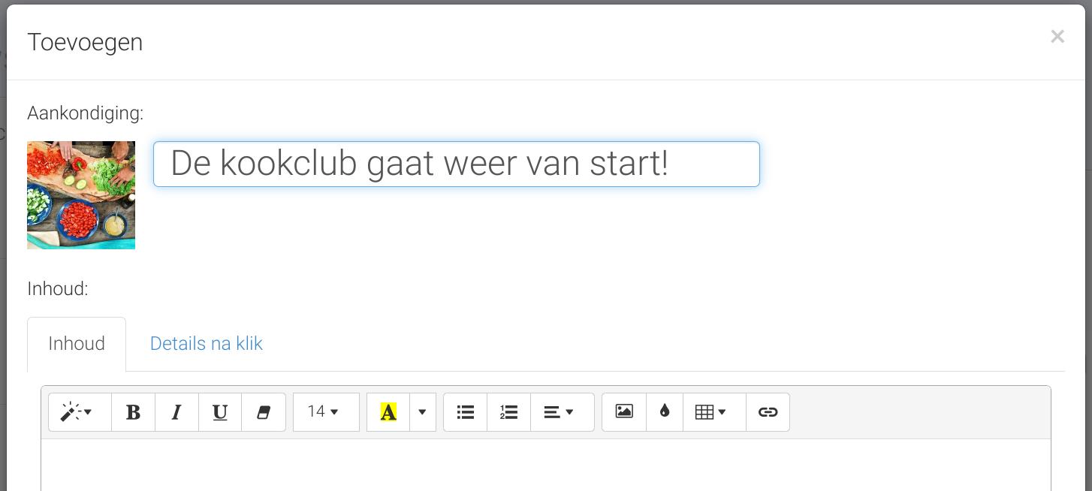
Task: Open the font size 14 dropdown
Action: [326, 412]
